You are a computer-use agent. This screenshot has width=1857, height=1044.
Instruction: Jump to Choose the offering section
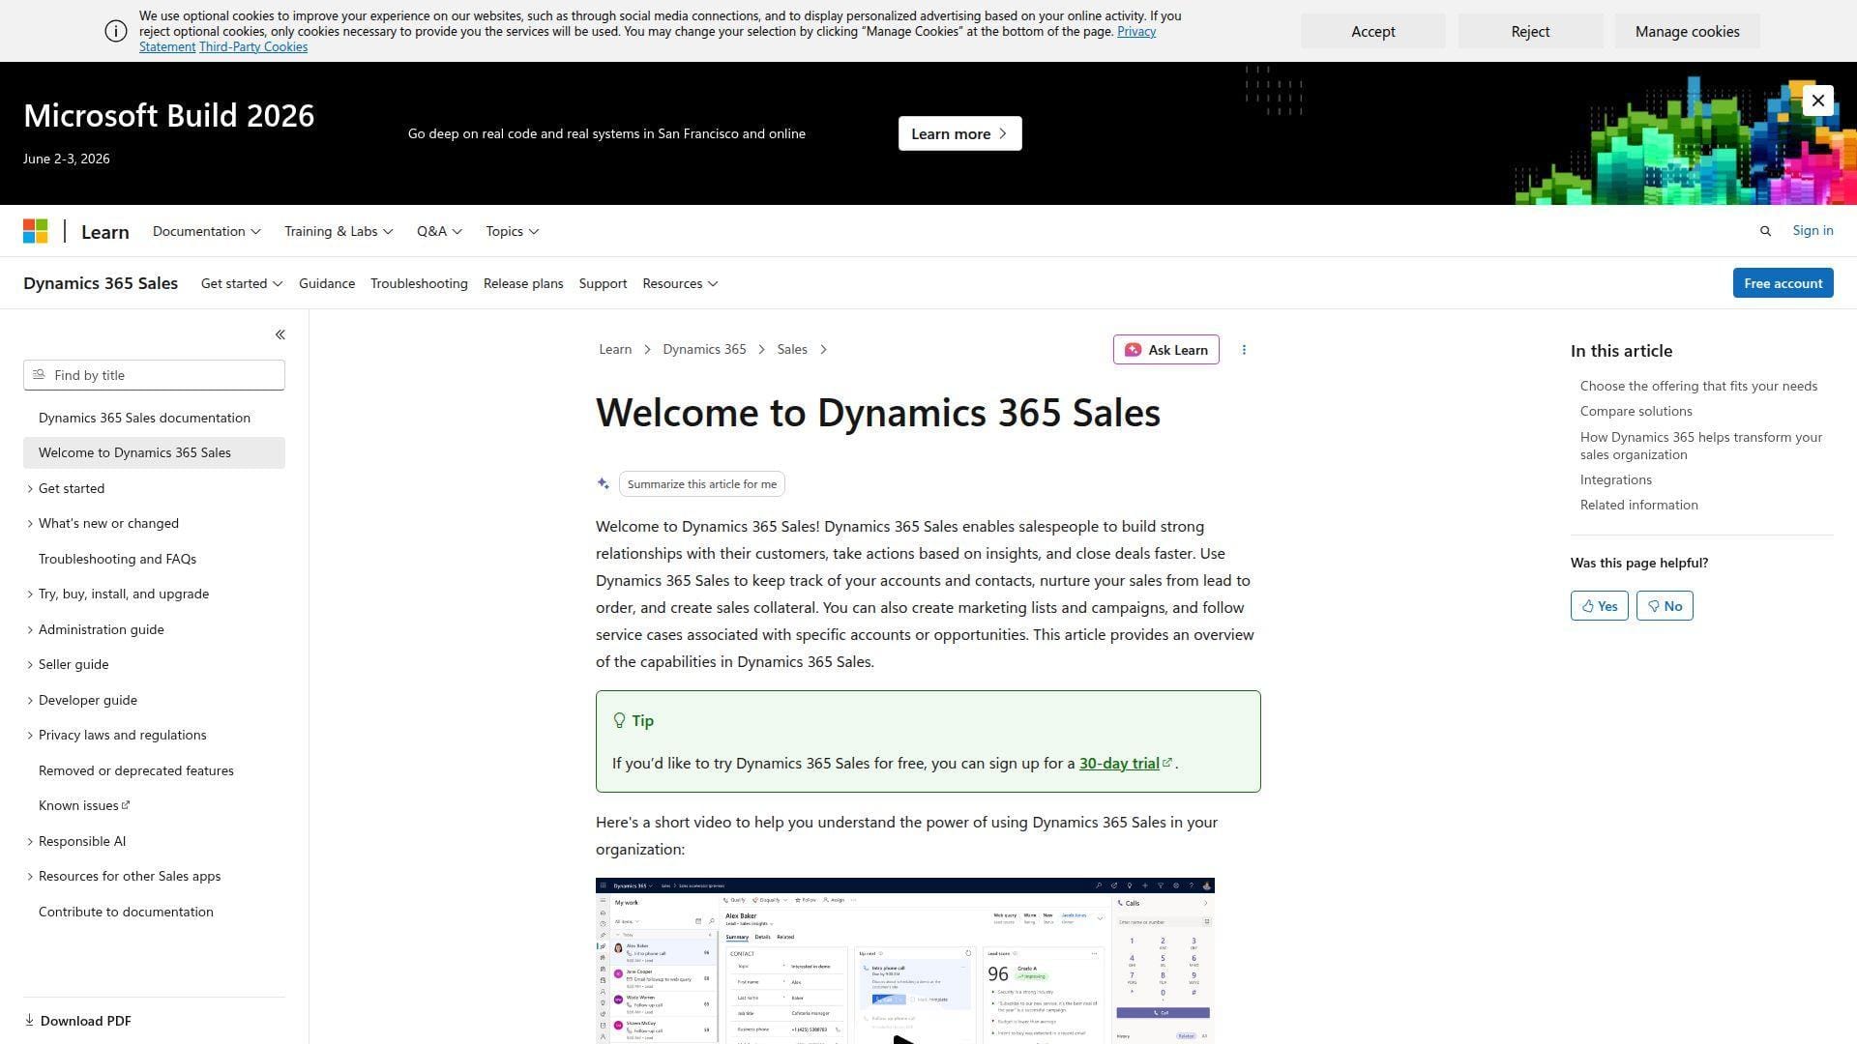[x=1698, y=386]
